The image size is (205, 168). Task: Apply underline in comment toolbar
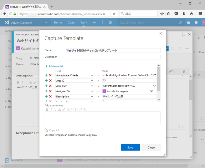pyautogui.click(x=55, y=110)
